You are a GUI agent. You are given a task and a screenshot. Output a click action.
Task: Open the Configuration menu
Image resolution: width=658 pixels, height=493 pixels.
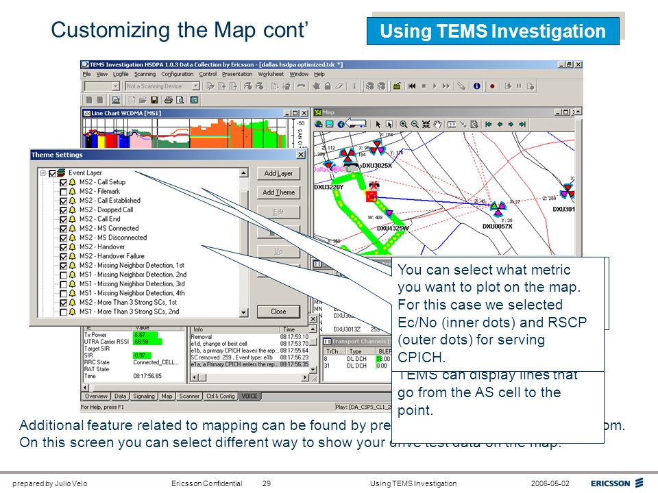(x=177, y=74)
